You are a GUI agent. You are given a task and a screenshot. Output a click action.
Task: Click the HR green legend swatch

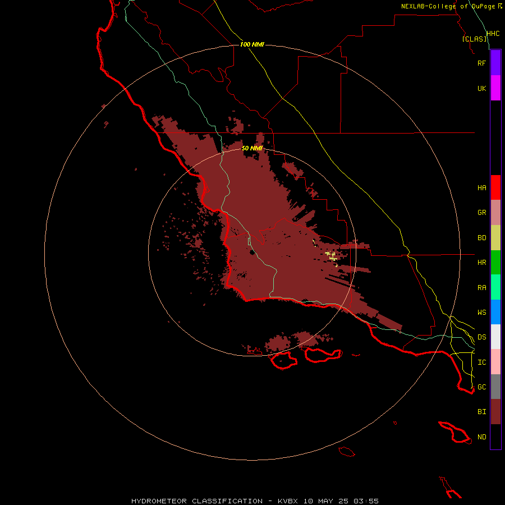click(x=495, y=263)
